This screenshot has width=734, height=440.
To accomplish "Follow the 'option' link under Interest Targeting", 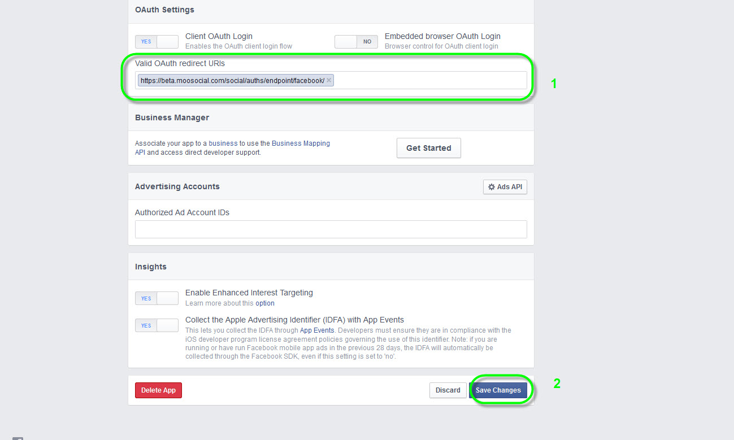I will 264,303.
